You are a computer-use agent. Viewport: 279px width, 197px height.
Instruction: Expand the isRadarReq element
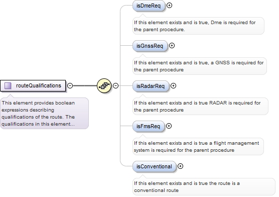coord(173,86)
